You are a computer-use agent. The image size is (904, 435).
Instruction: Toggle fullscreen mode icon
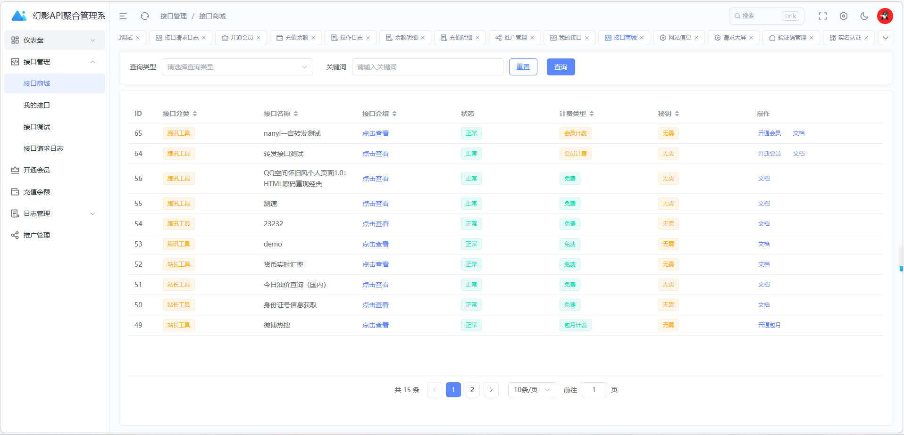coord(823,16)
